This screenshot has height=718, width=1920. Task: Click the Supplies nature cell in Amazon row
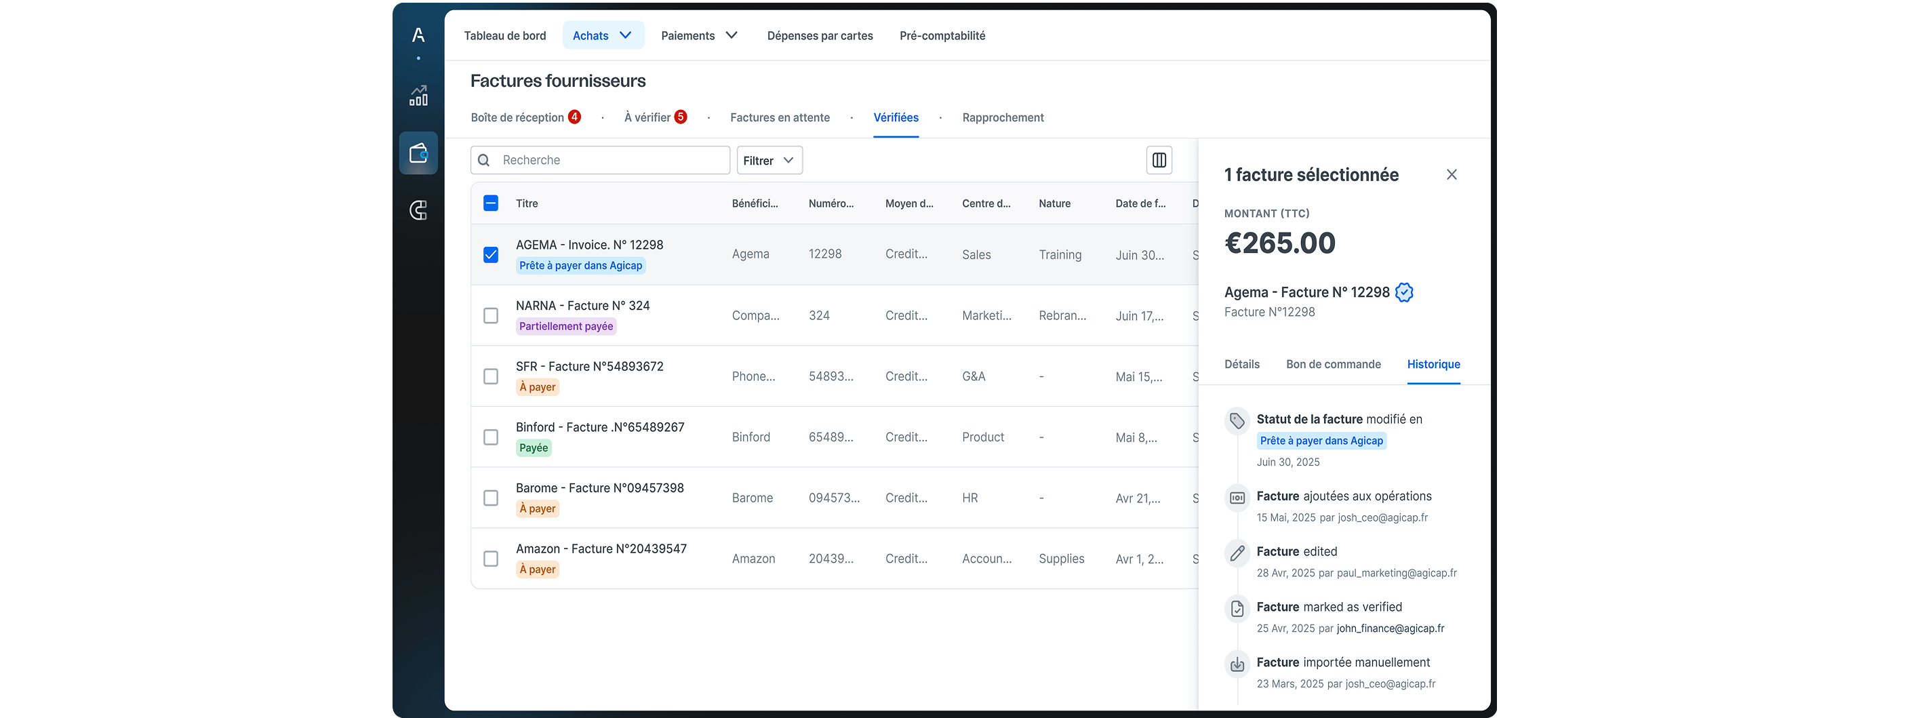(1062, 559)
